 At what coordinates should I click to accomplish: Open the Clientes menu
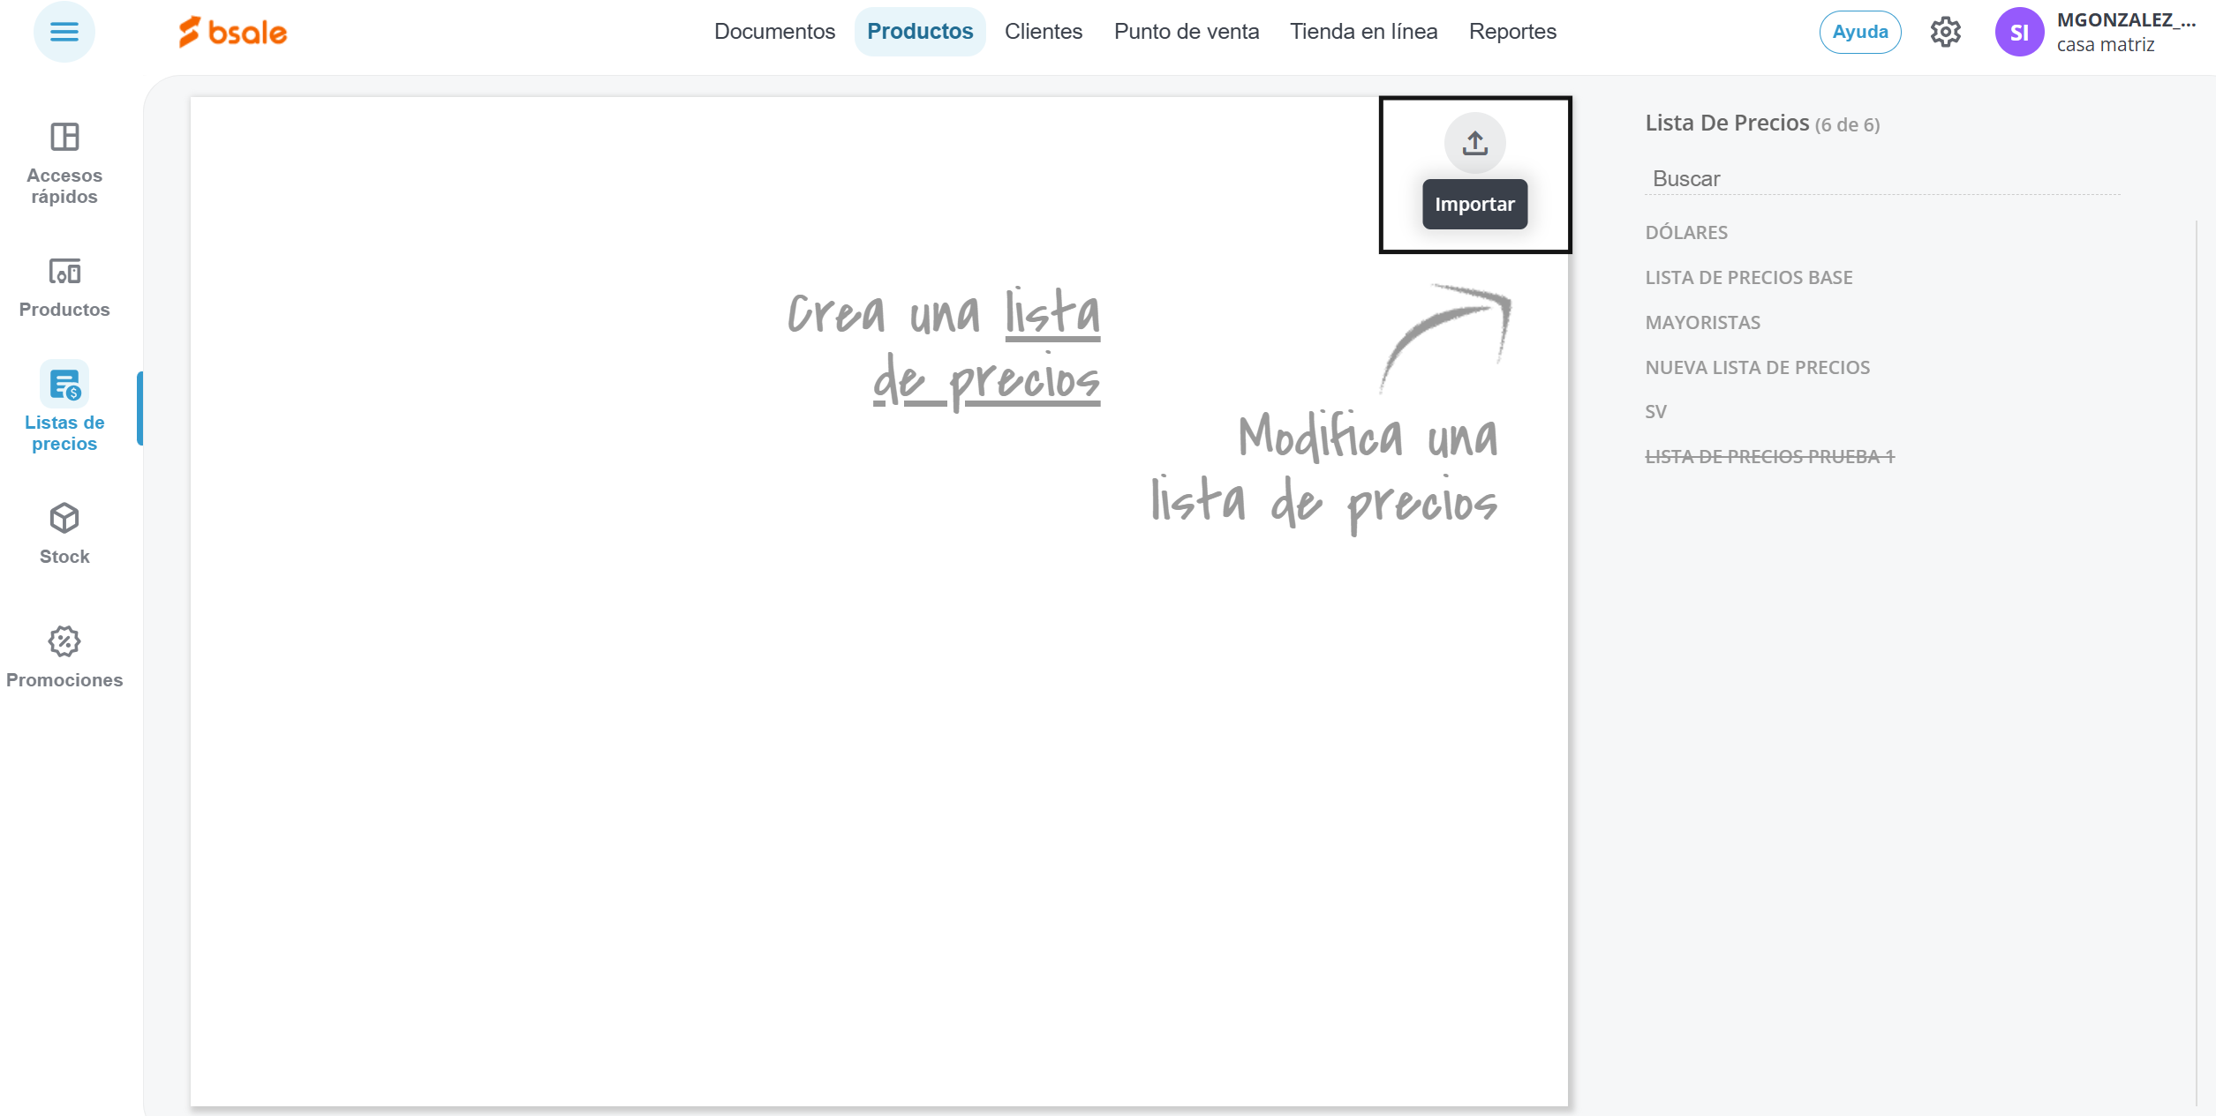1043,32
